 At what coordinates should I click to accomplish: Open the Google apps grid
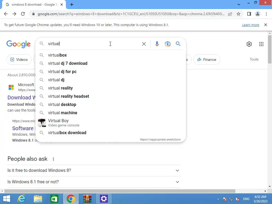click(x=261, y=44)
